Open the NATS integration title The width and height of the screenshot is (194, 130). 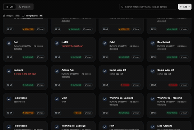point(65,42)
